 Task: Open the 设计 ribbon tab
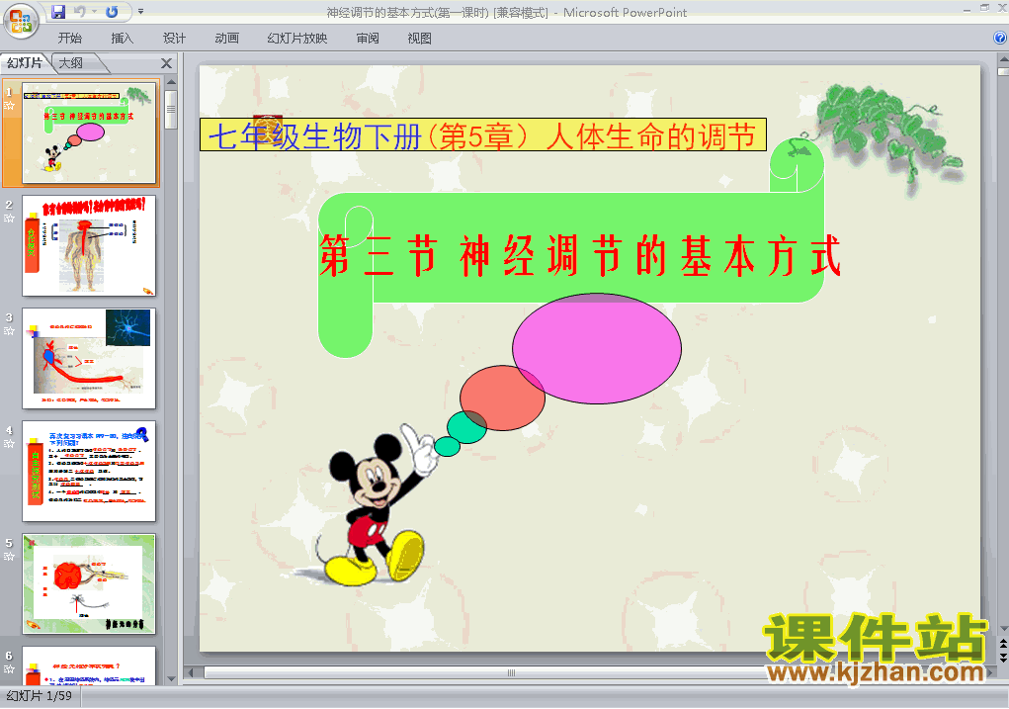pyautogui.click(x=174, y=38)
